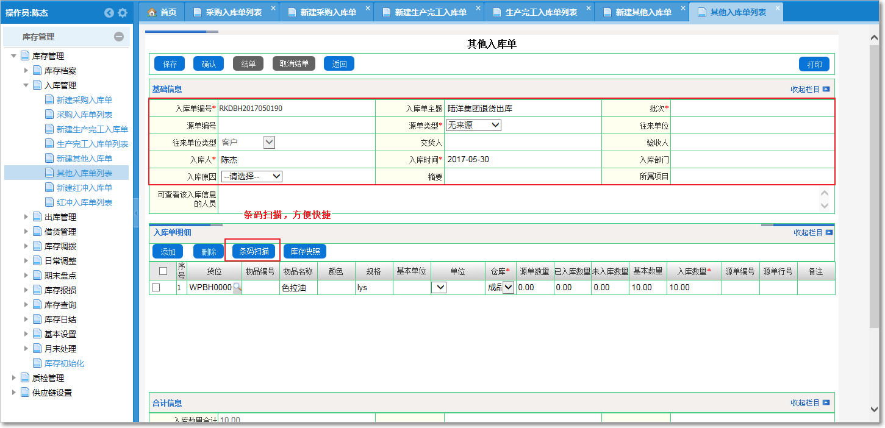Collapse 库存管理 panel with minus icon
Screen dimensions: 885x428
coord(119,37)
